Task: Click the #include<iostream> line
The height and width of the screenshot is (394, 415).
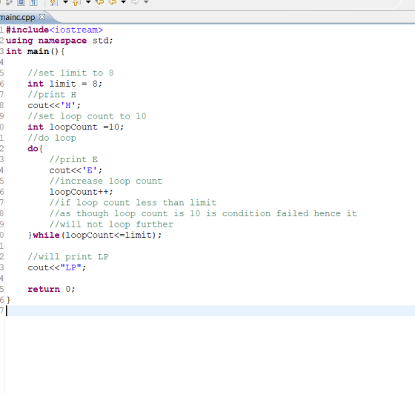Action: coord(55,30)
